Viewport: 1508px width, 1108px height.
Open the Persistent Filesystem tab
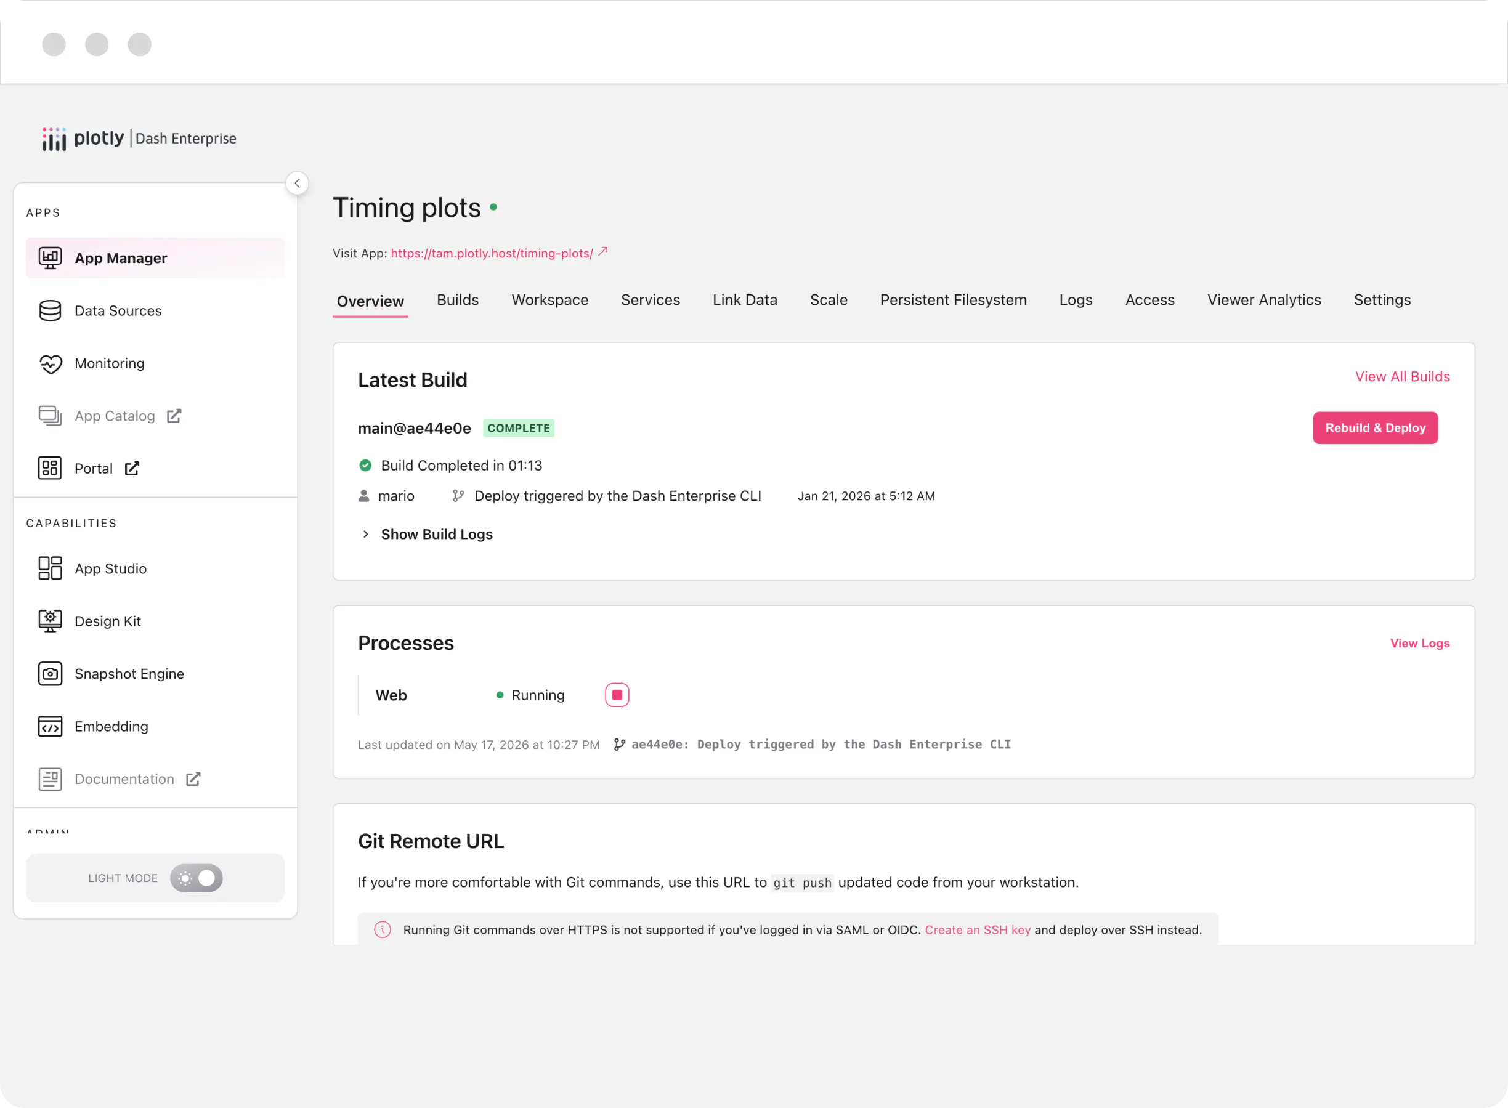pyautogui.click(x=953, y=300)
